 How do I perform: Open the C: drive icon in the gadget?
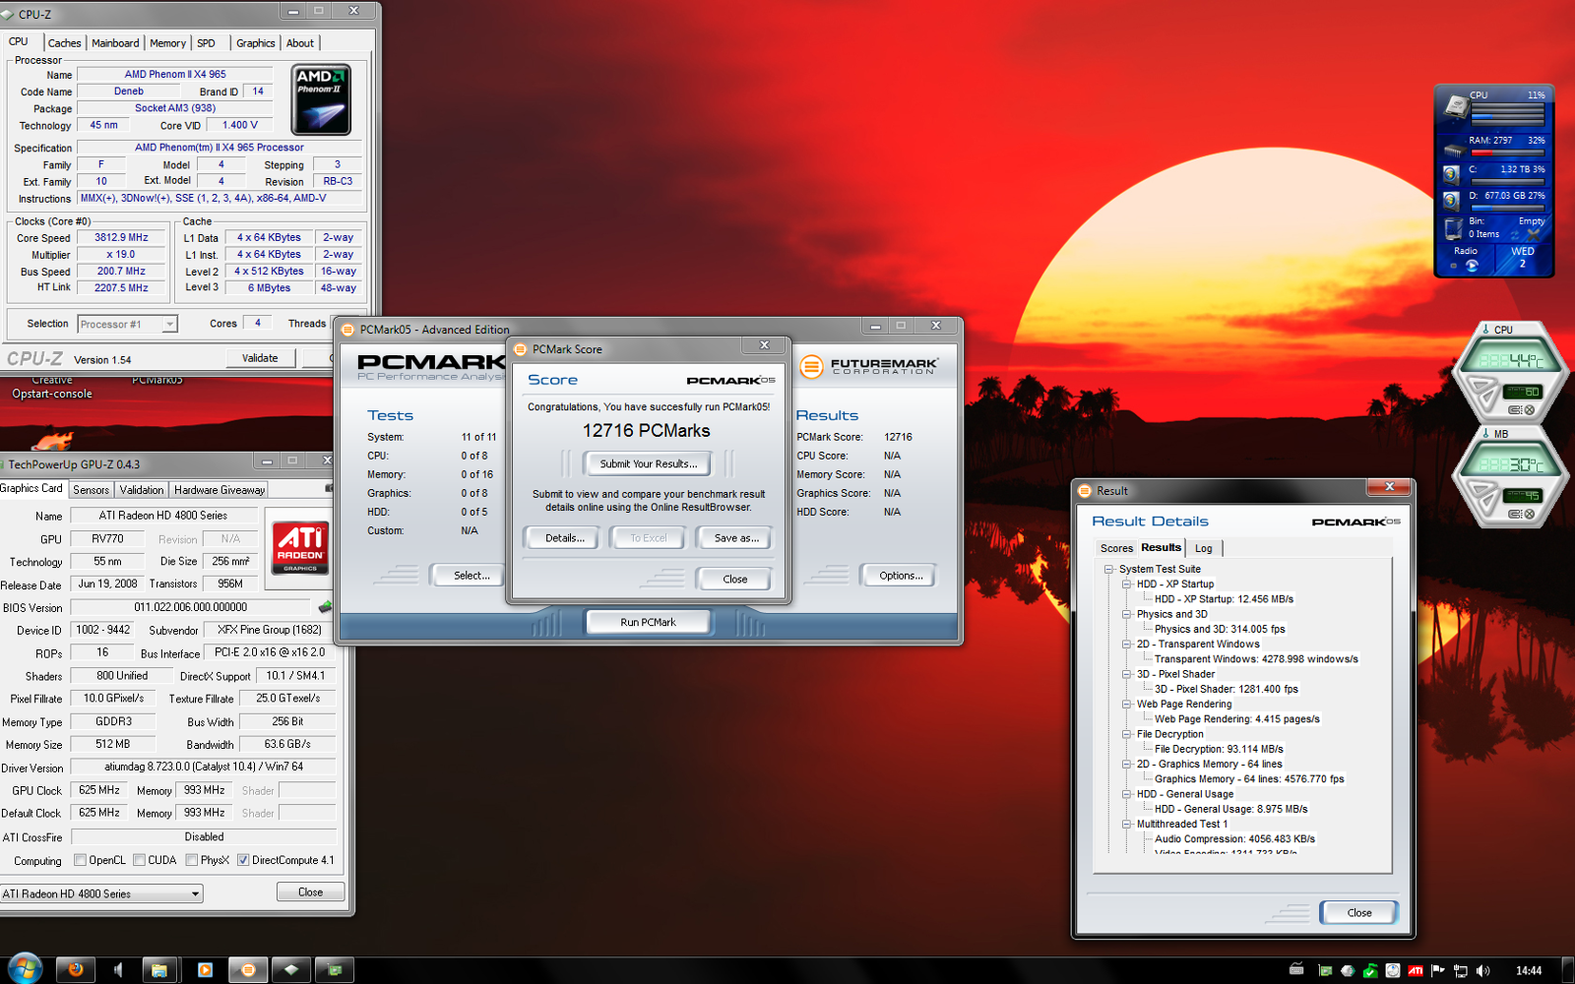(1452, 174)
